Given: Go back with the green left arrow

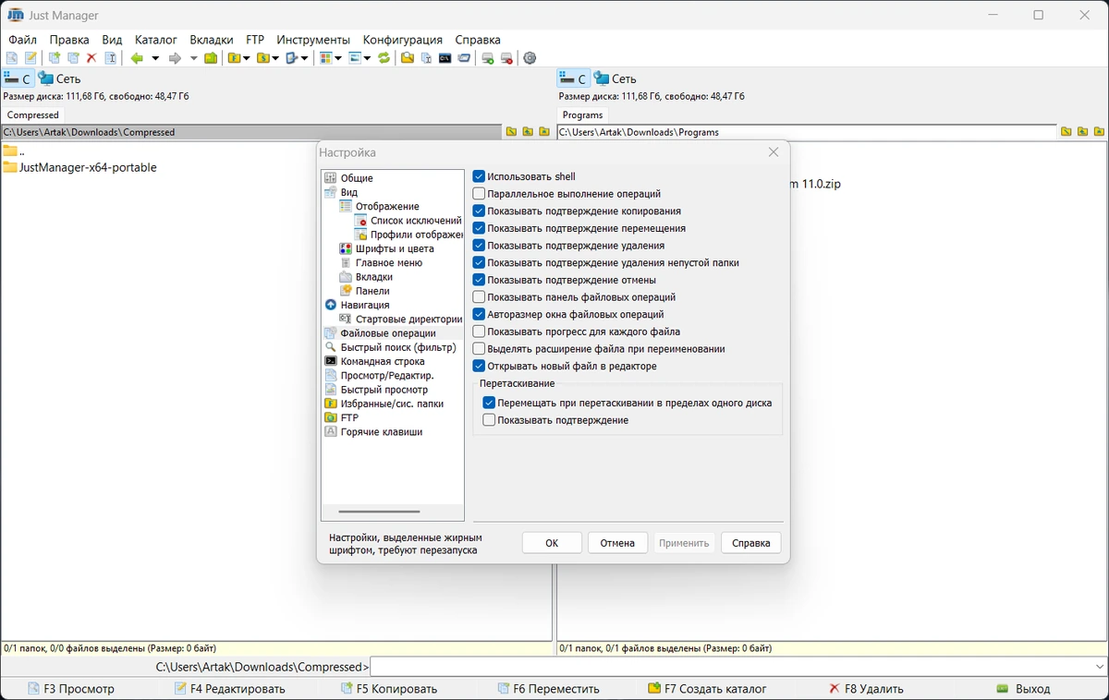Looking at the screenshot, I should click(x=137, y=58).
